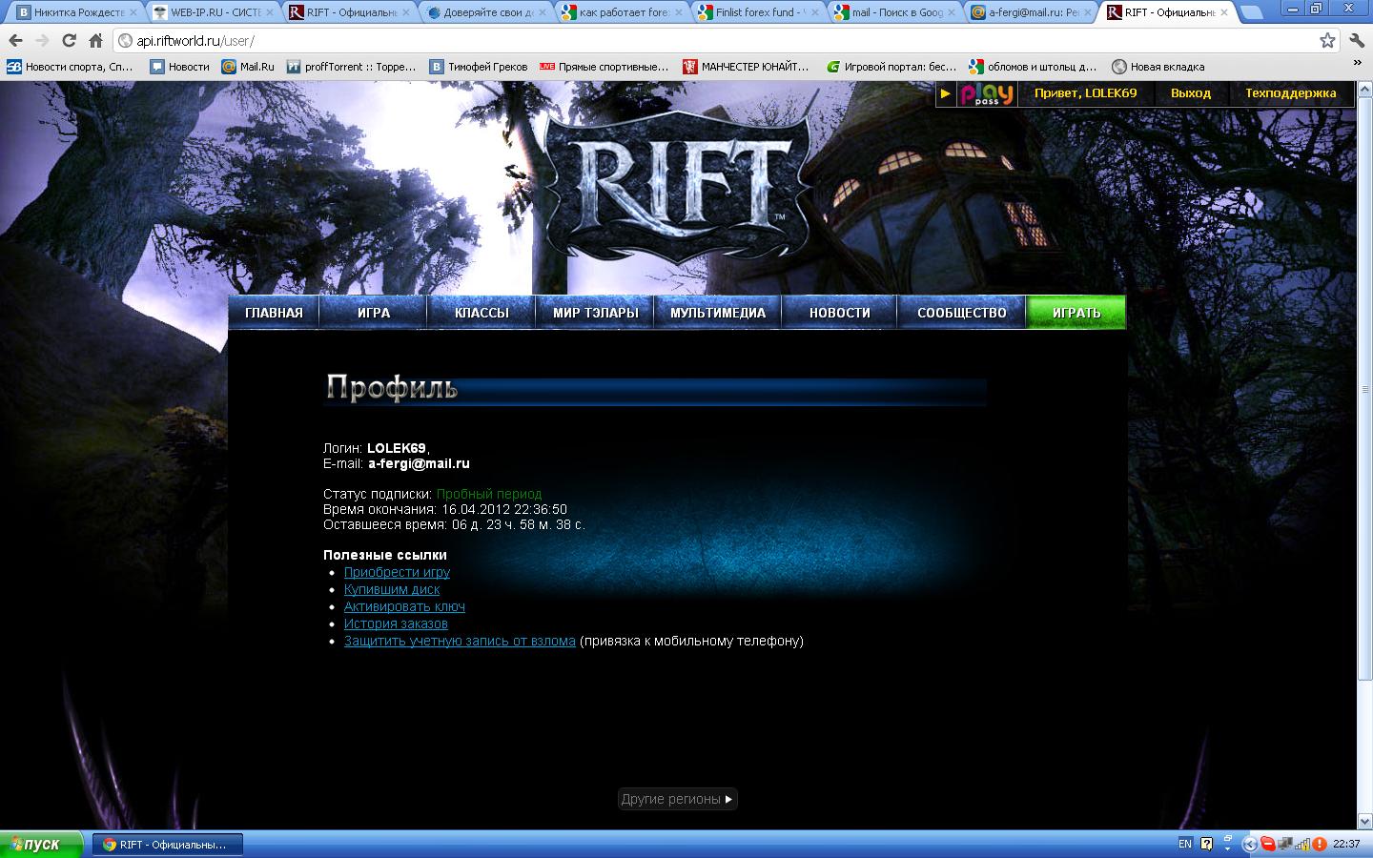This screenshot has height=858, width=1373.
Task: Open the СООБЩЕСТВО menu item
Action: click(962, 313)
